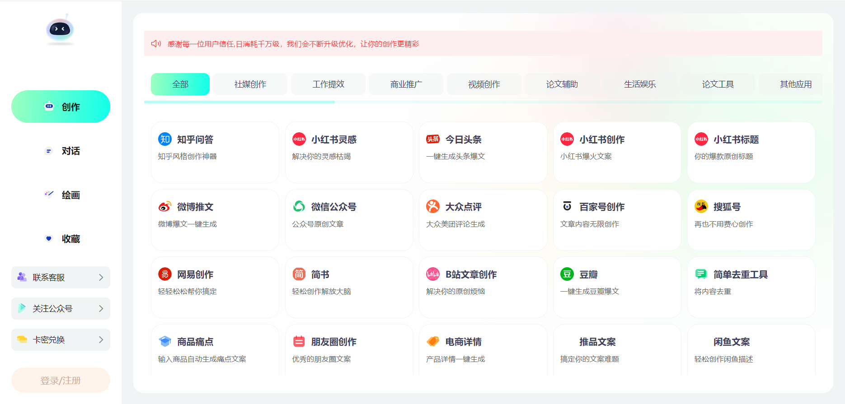Viewport: 845px width, 404px height.
Task: Open the 闲鱼文案 card
Action: tap(751, 350)
